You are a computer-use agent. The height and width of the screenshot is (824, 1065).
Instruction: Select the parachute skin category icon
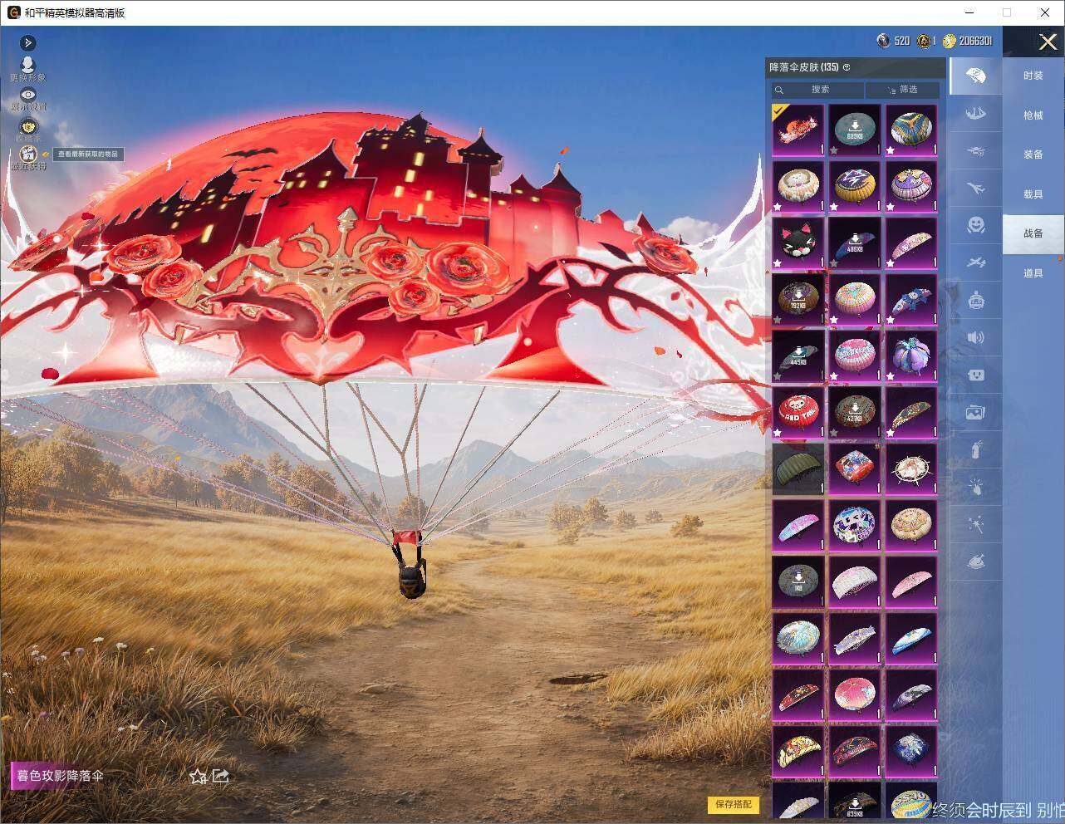[976, 76]
